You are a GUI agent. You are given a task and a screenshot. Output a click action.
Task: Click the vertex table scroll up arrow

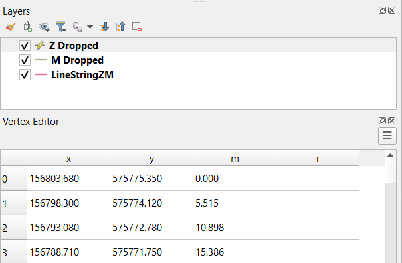point(391,155)
